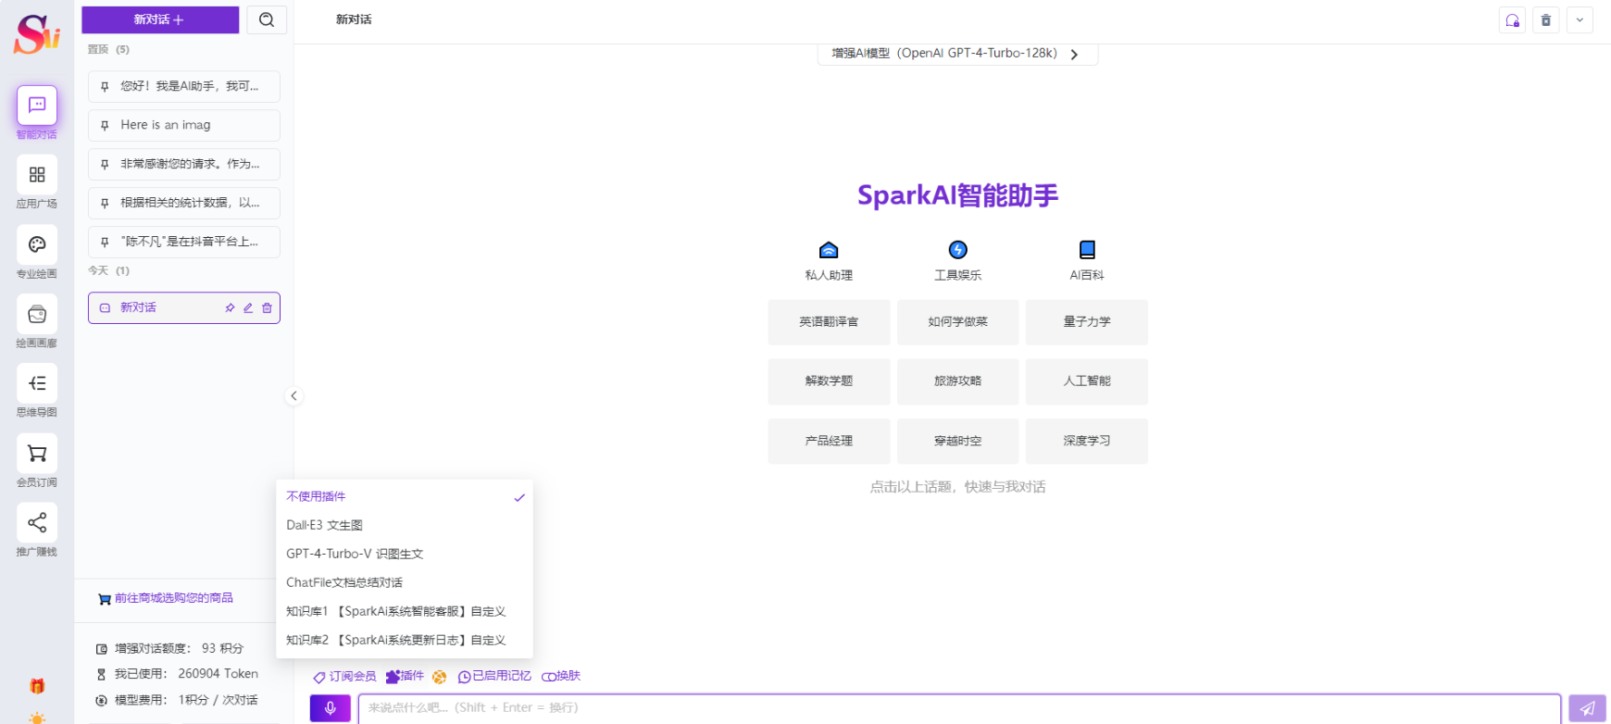Toggle the sun light theme icon
This screenshot has width=1611, height=724.
(37, 718)
